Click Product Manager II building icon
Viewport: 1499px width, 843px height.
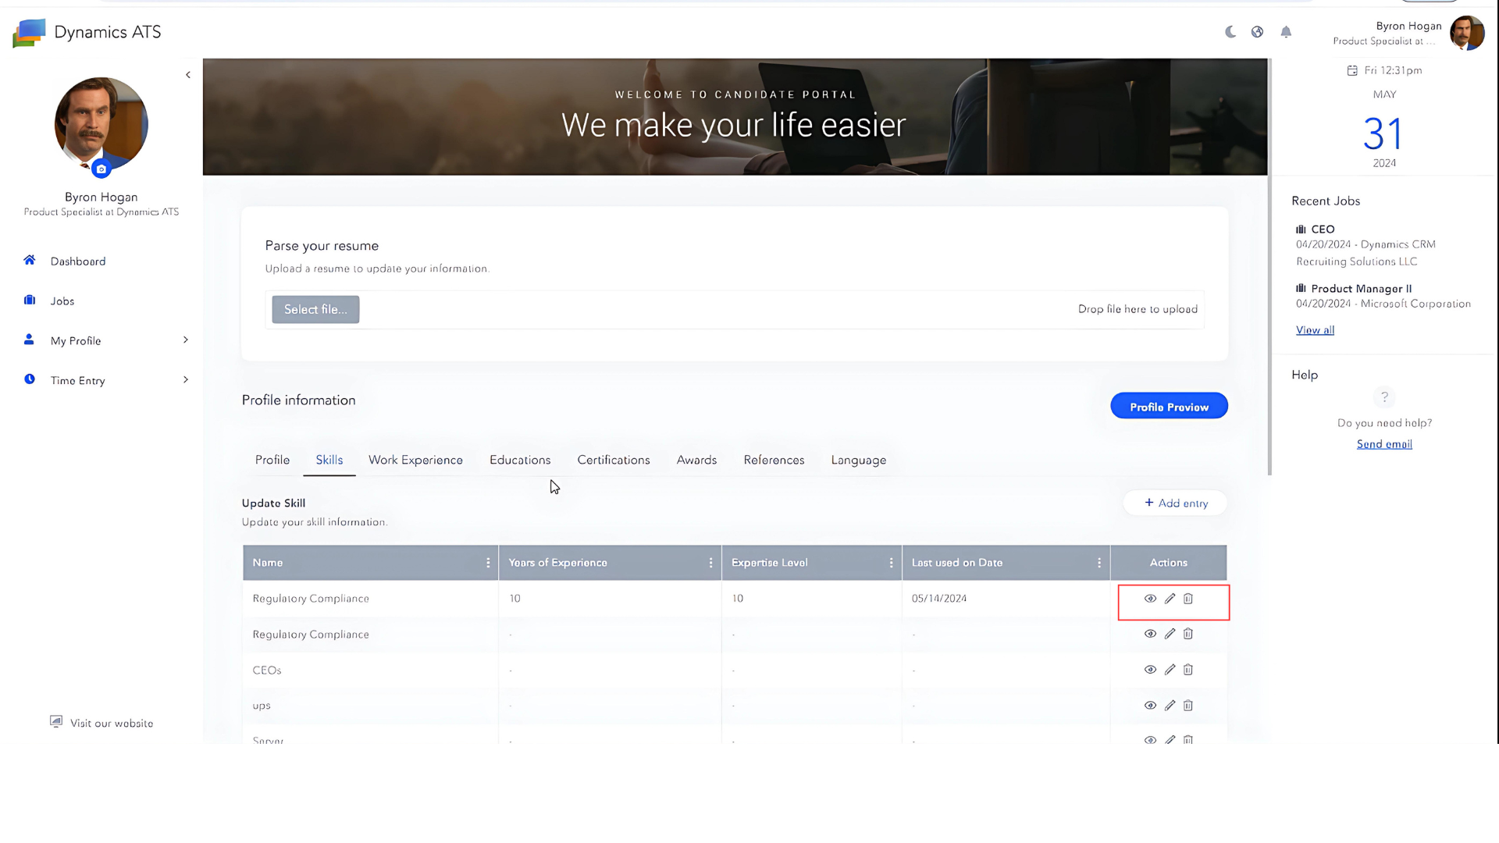1301,289
